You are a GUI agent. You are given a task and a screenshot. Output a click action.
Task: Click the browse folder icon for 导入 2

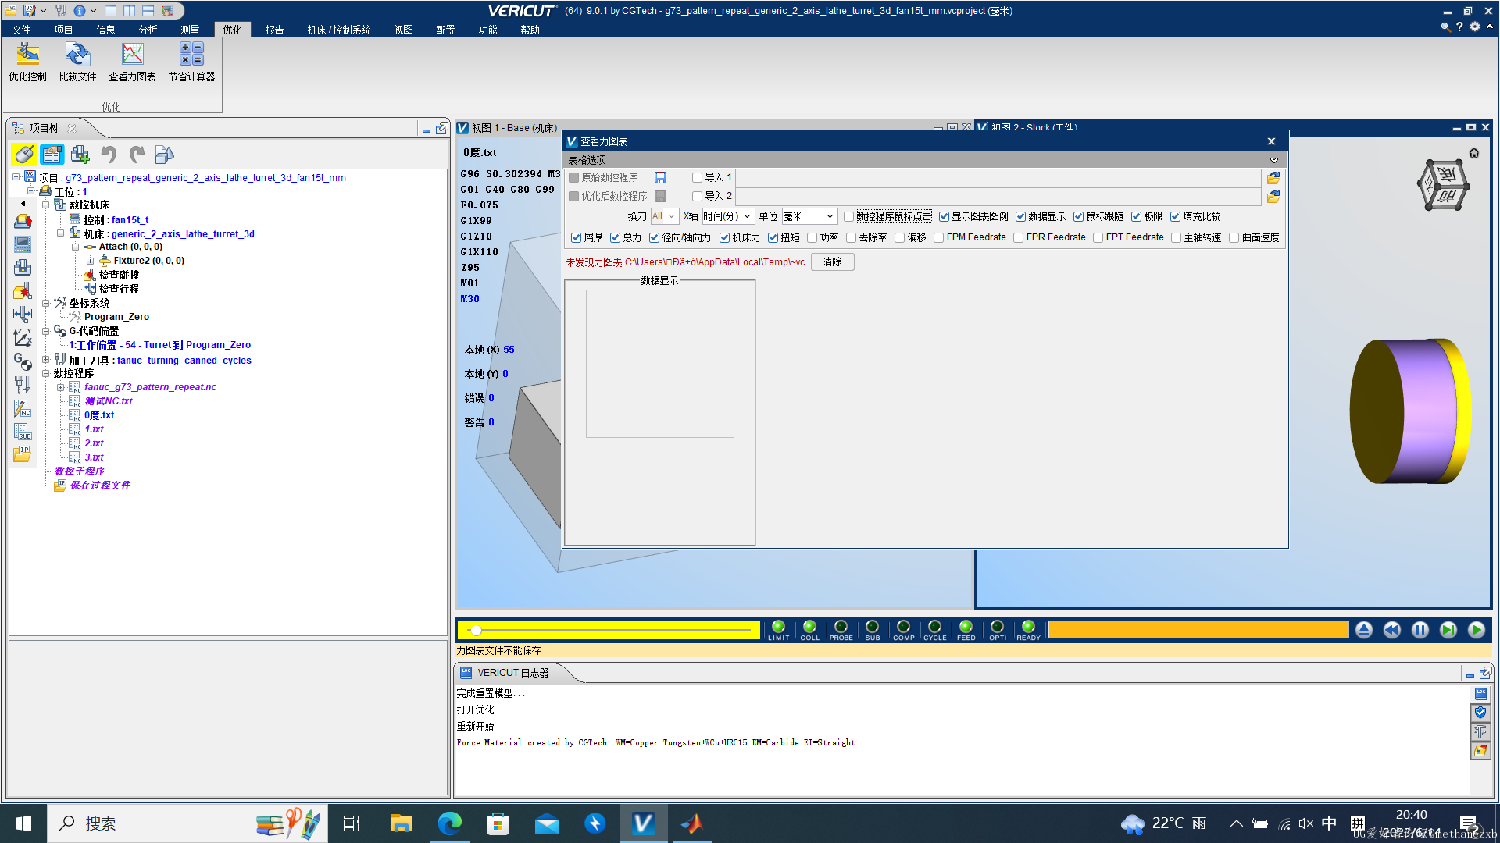click(x=1273, y=197)
